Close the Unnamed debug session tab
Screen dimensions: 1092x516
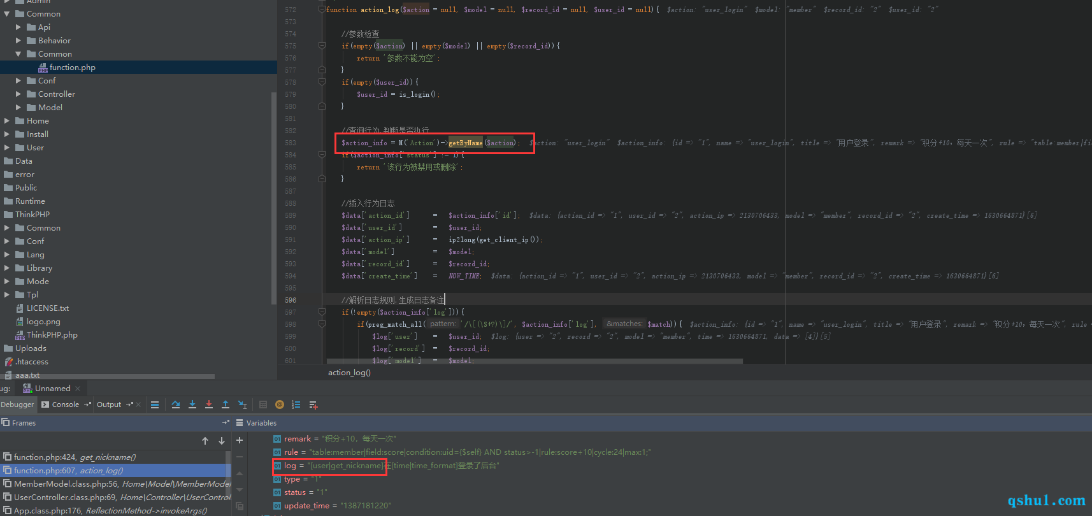[x=78, y=389]
